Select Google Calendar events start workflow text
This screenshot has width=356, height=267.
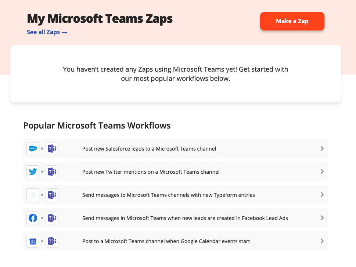pos(166,241)
